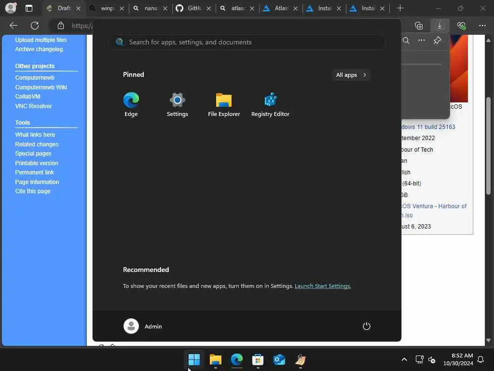Click the power button in Start menu
Viewport: 494px width, 371px height.
pos(366,326)
